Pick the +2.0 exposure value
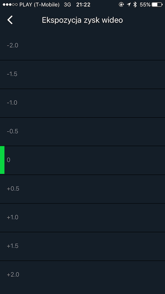Image resolution: width=165 pixels, height=294 pixels. point(82,275)
